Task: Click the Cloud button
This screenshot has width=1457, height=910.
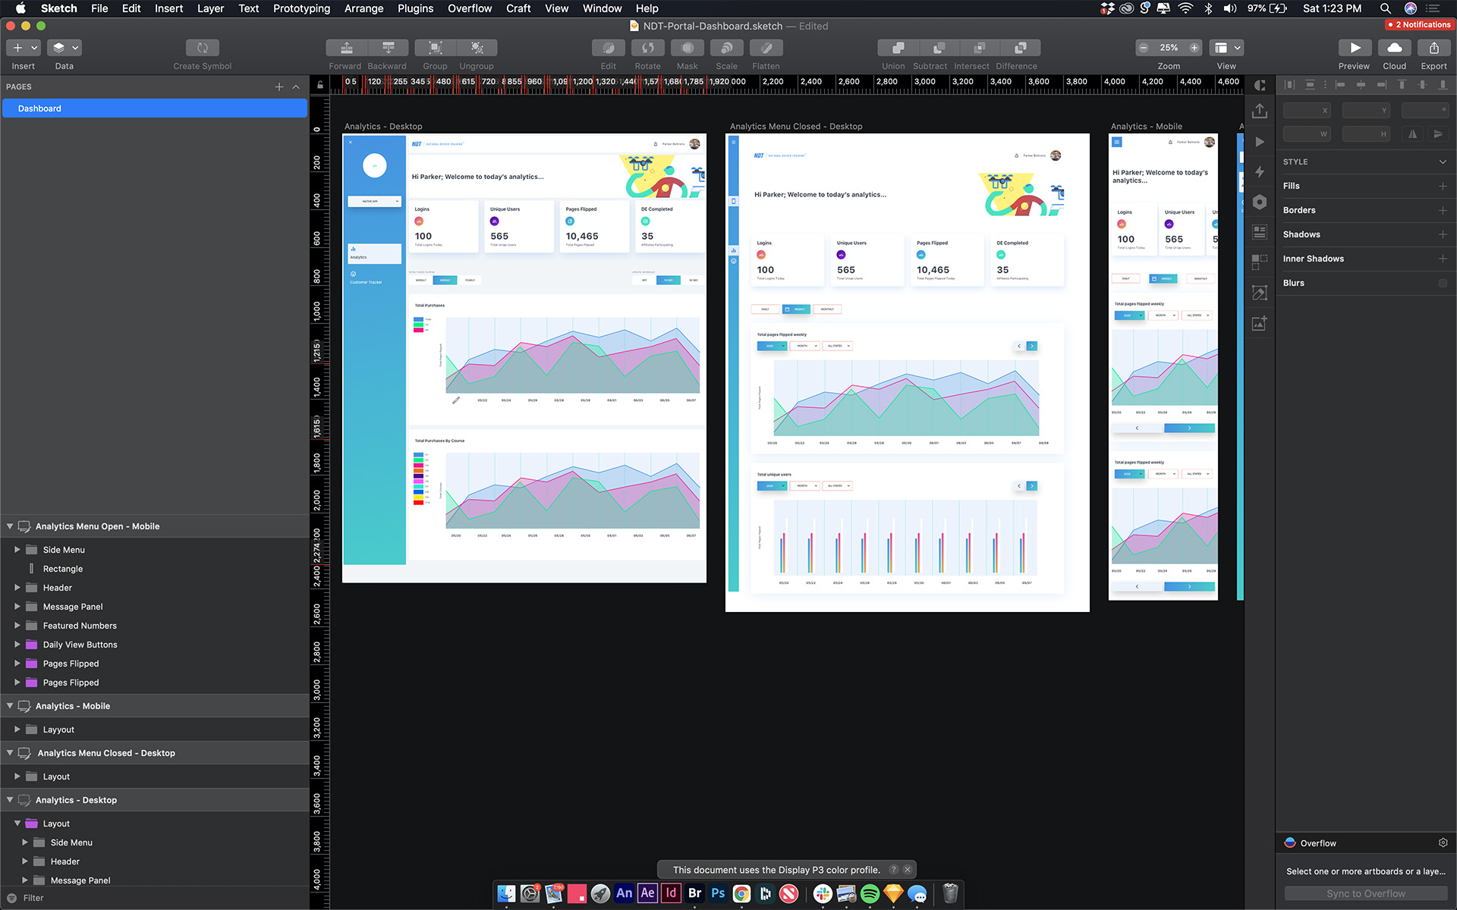Action: tap(1394, 48)
